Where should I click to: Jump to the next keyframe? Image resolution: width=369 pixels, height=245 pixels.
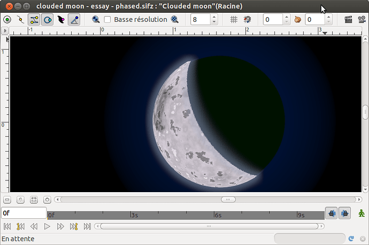[x=74, y=226]
